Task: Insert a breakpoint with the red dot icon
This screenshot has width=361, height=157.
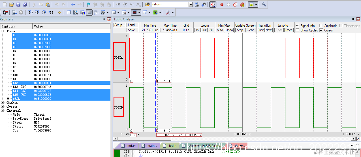Action: pyautogui.click(x=222, y=5)
